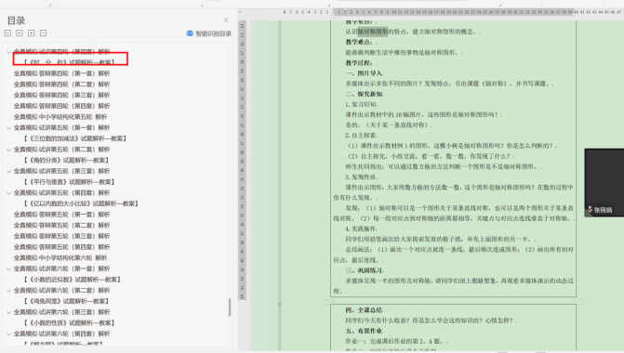Go to 【《三位数的加减法》试题解析—教案】 heading

[x=75, y=138]
